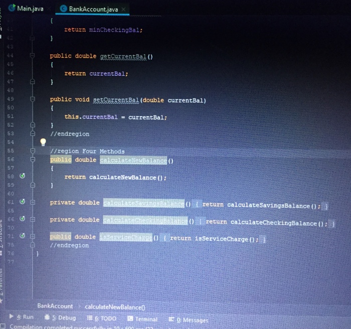Image resolution: width=351 pixels, height=329 pixels.
Task: Select the BankAccount.java tab
Action: (92, 9)
